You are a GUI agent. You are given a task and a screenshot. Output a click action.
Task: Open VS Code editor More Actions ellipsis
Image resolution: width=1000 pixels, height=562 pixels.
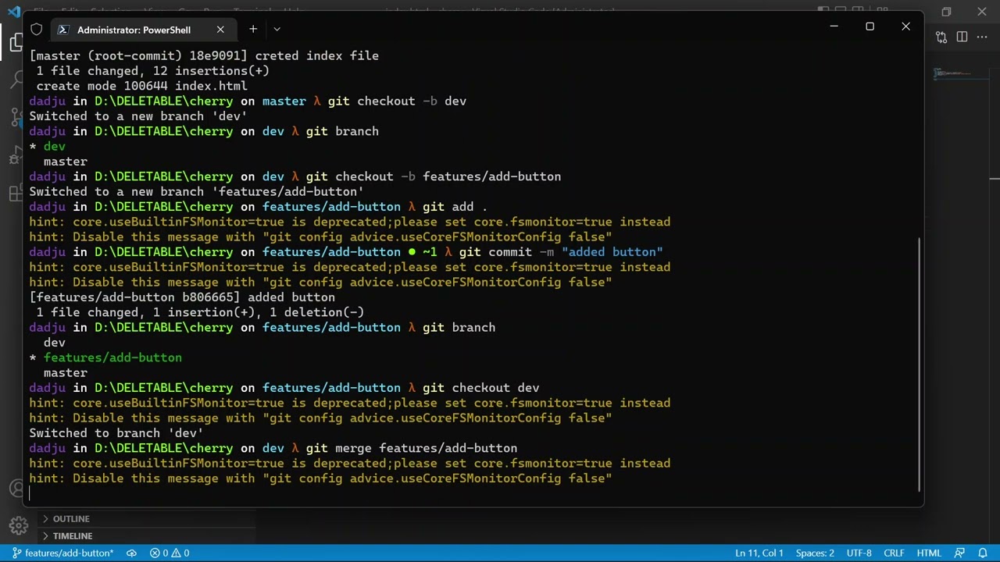(983, 37)
